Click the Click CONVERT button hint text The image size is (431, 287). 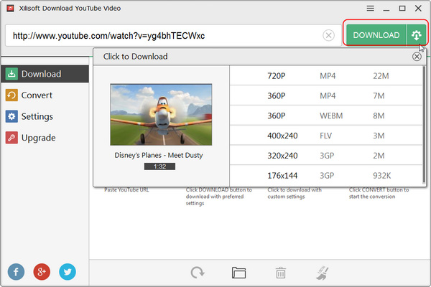click(379, 193)
